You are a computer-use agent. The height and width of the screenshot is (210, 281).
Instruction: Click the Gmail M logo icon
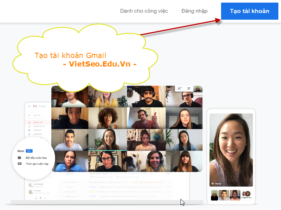(x=35, y=106)
